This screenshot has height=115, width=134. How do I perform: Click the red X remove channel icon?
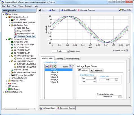click(51, 66)
